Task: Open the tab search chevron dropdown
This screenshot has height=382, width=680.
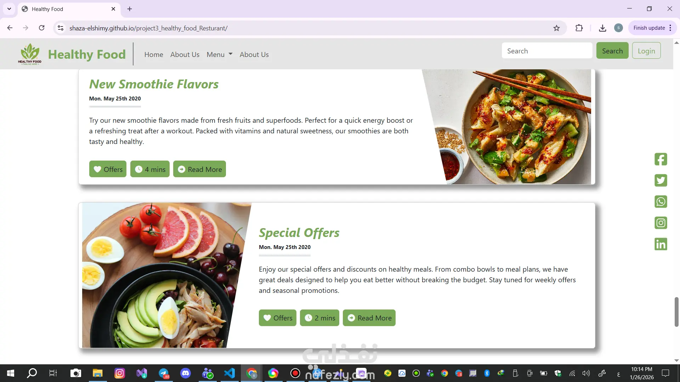Action: click(x=9, y=9)
